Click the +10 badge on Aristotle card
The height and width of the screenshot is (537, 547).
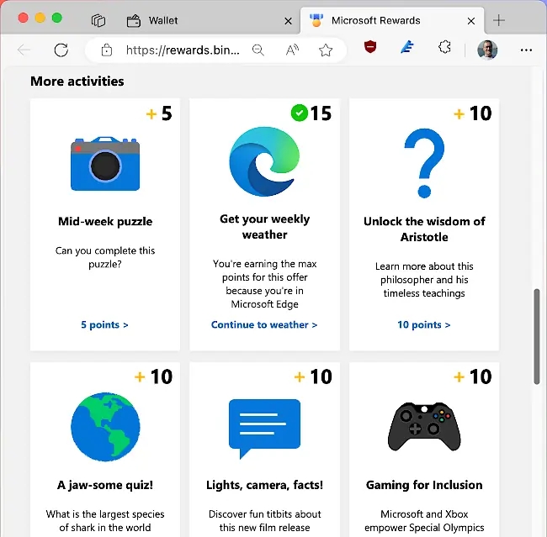pos(473,113)
